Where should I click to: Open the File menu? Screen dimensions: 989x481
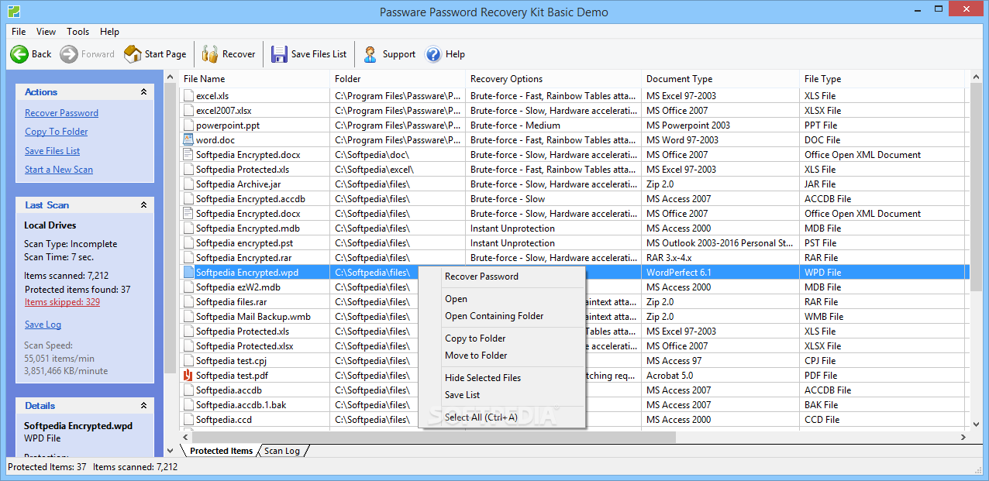click(x=19, y=32)
